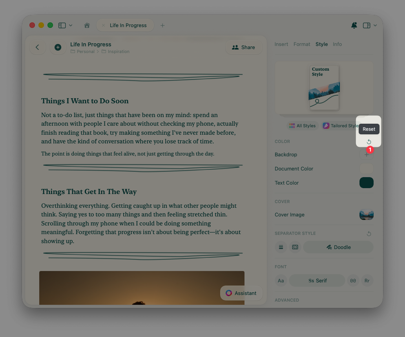Choose the plain lines separator style
Image resolution: width=405 pixels, height=337 pixels.
click(281, 247)
